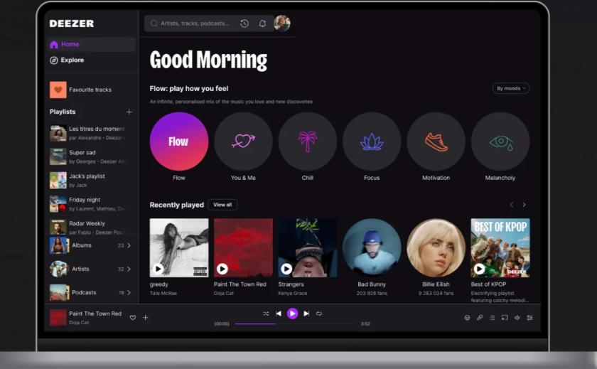Open the Friday night playlist

tap(89, 204)
